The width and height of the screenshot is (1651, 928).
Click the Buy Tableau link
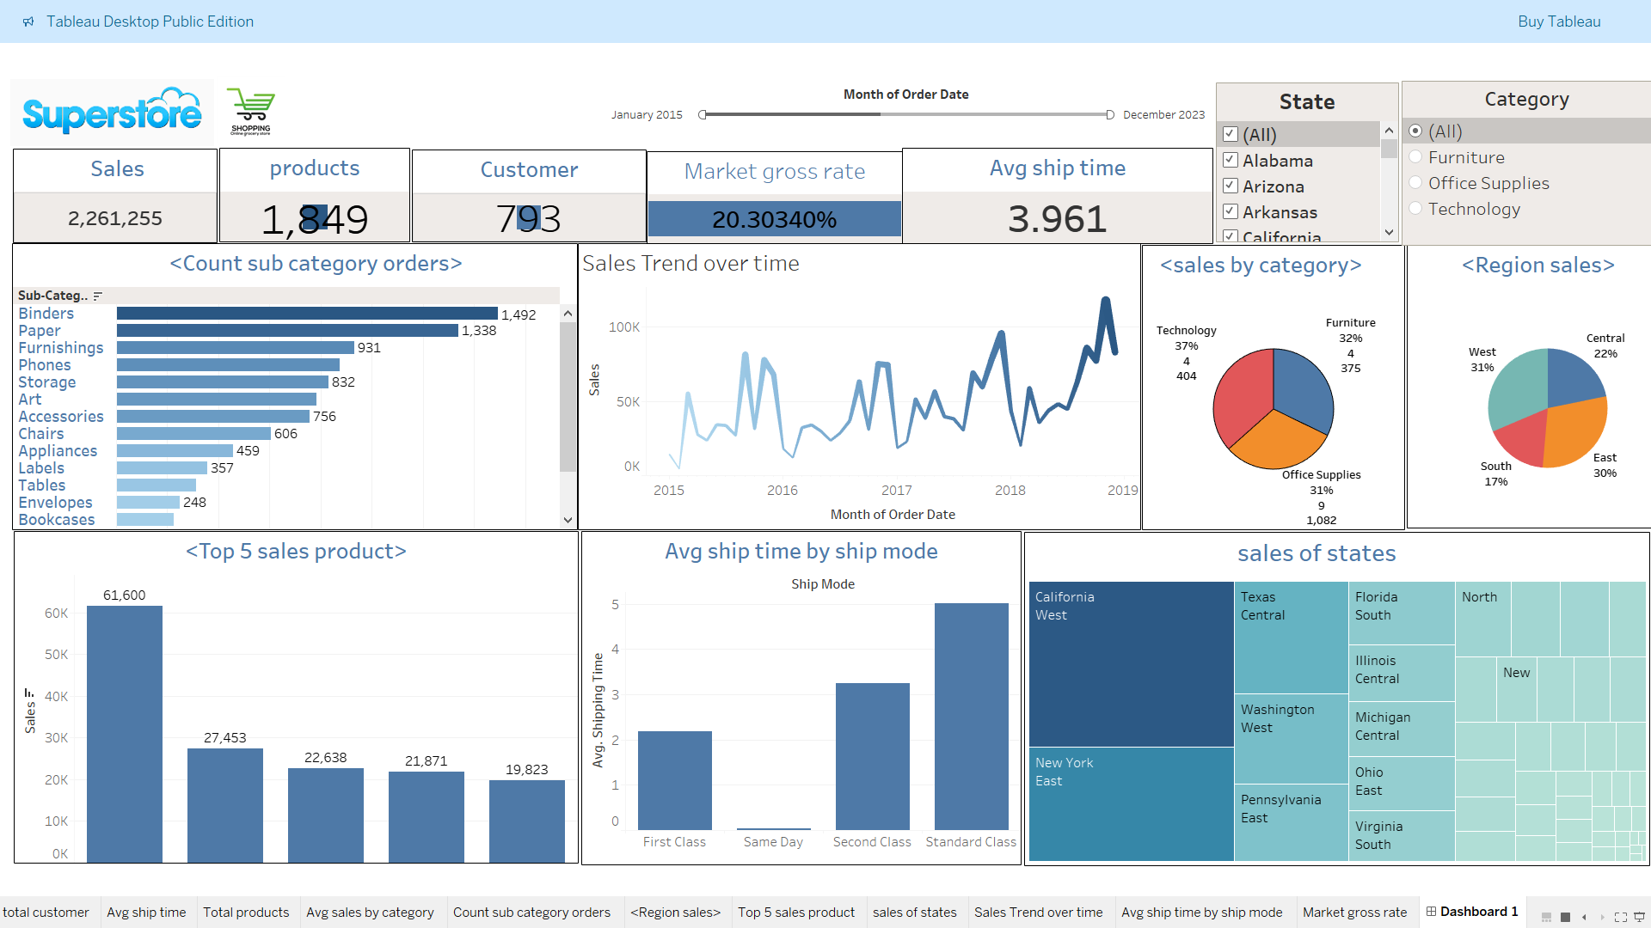[1558, 21]
